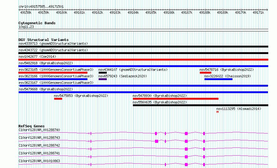This screenshot has height=168, width=277.
Task: Click the 49167k ruler tick label
Action: (x=187, y=12)
